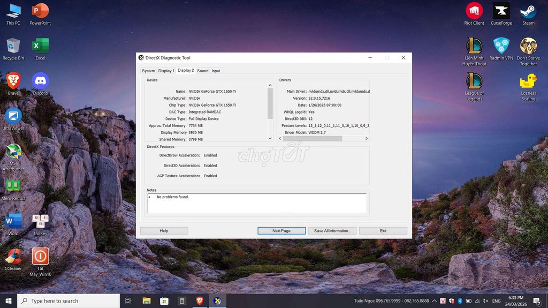The image size is (548, 308).
Task: Select the Discord desktop icon
Action: click(x=40, y=84)
